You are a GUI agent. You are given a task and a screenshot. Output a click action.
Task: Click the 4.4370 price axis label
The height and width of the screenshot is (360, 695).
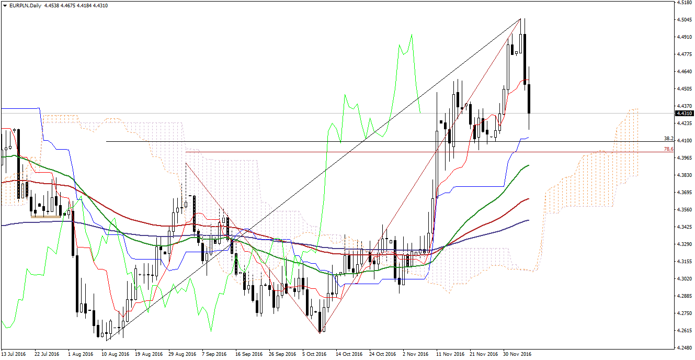click(684, 106)
